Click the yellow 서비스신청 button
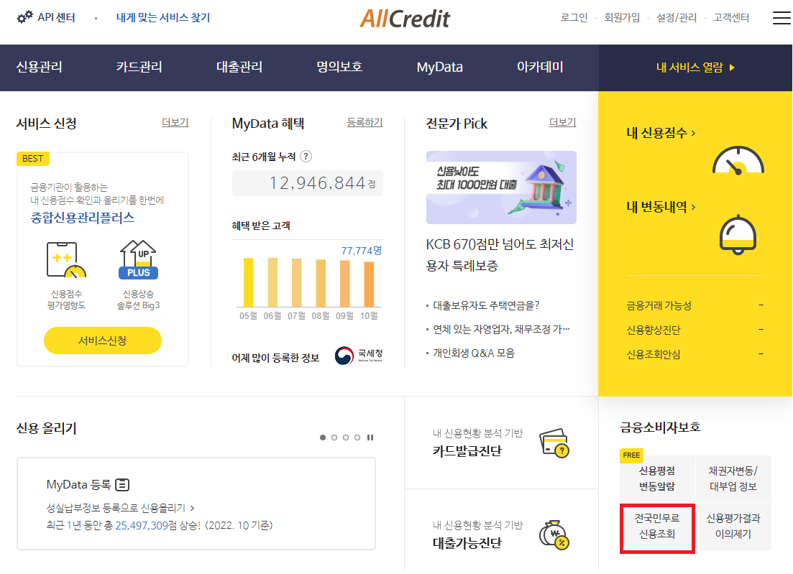The width and height of the screenshot is (793, 574). click(x=102, y=341)
